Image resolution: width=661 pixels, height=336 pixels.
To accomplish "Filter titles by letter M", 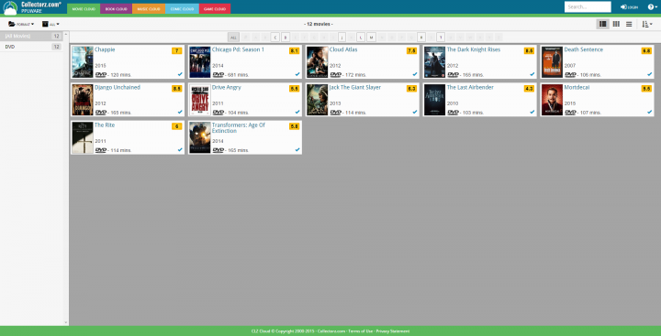I will click(x=371, y=38).
